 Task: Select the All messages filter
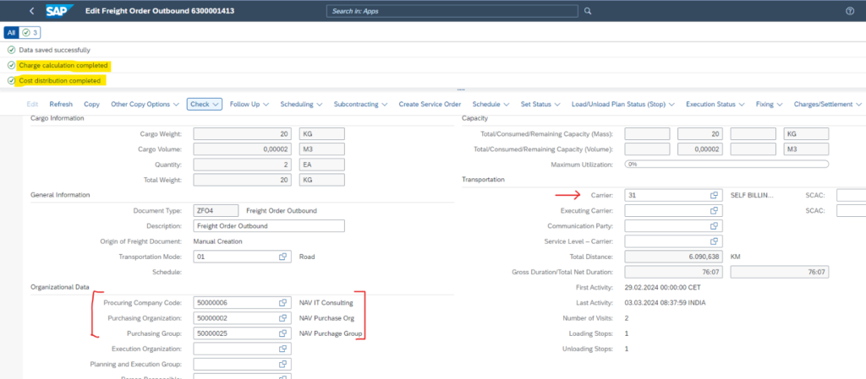tap(11, 32)
